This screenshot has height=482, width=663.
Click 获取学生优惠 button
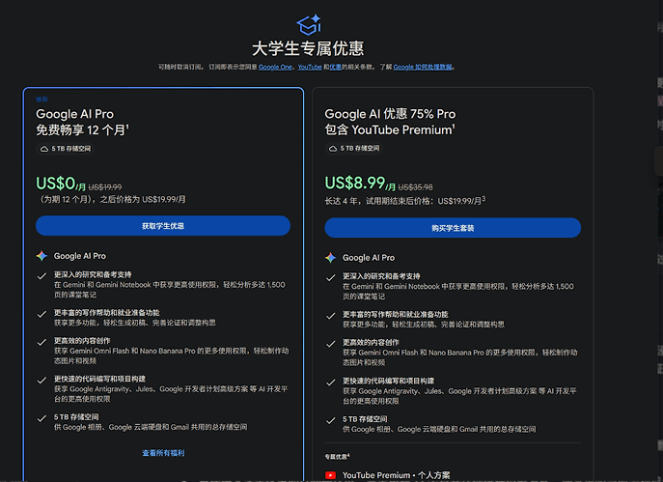pyautogui.click(x=163, y=226)
